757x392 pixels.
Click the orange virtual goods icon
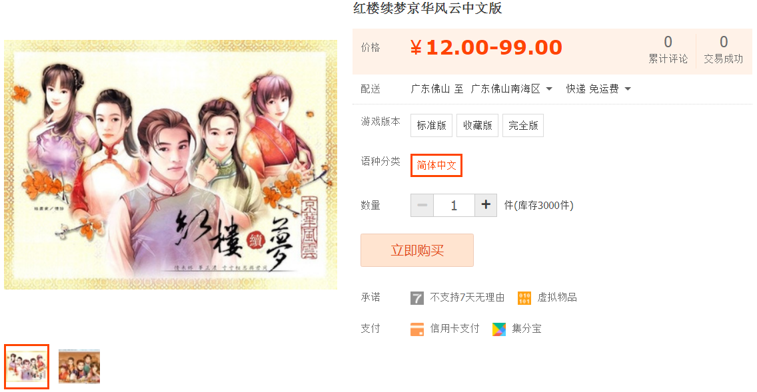tap(524, 298)
